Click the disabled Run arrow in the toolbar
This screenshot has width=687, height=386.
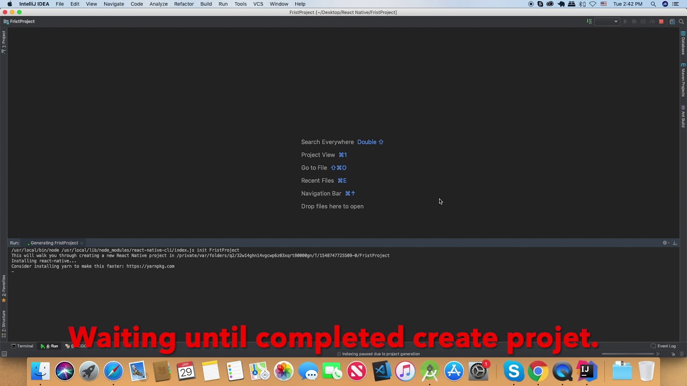[x=625, y=21]
